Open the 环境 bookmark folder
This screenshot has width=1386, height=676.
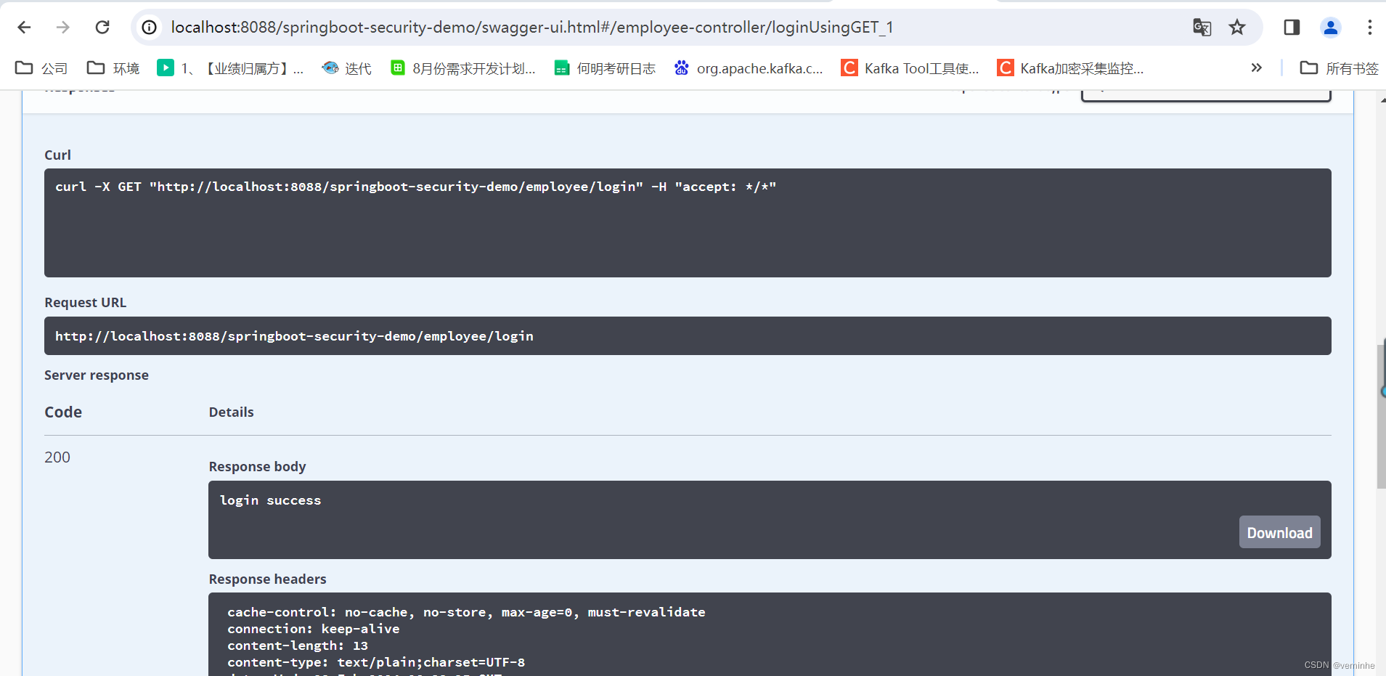pos(113,68)
